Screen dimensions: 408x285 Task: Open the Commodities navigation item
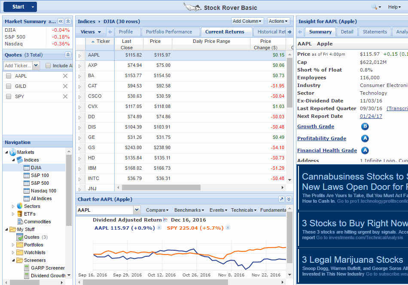[x=37, y=222]
